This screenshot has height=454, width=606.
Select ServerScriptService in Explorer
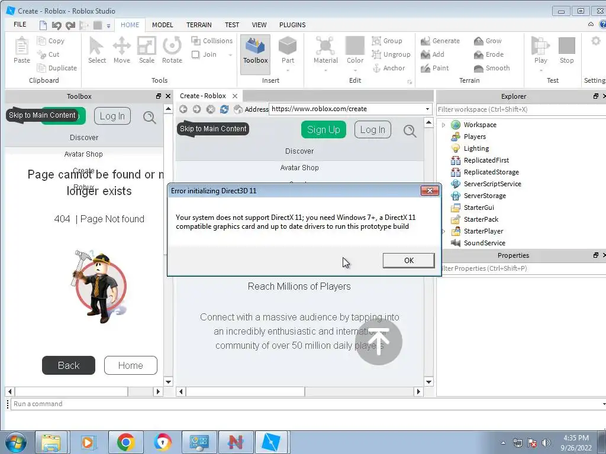[492, 184]
